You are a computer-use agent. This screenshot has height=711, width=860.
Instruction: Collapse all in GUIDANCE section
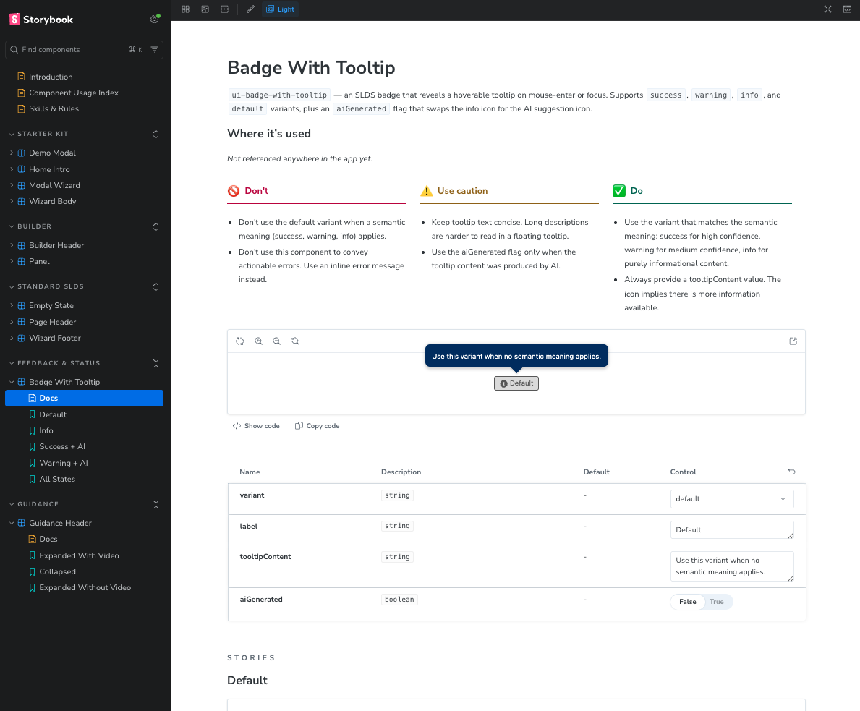[x=156, y=504]
